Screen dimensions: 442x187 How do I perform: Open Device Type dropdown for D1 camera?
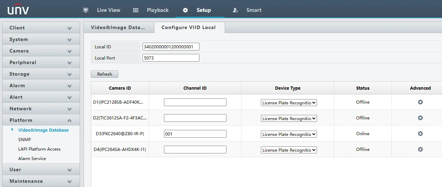pos(289,103)
